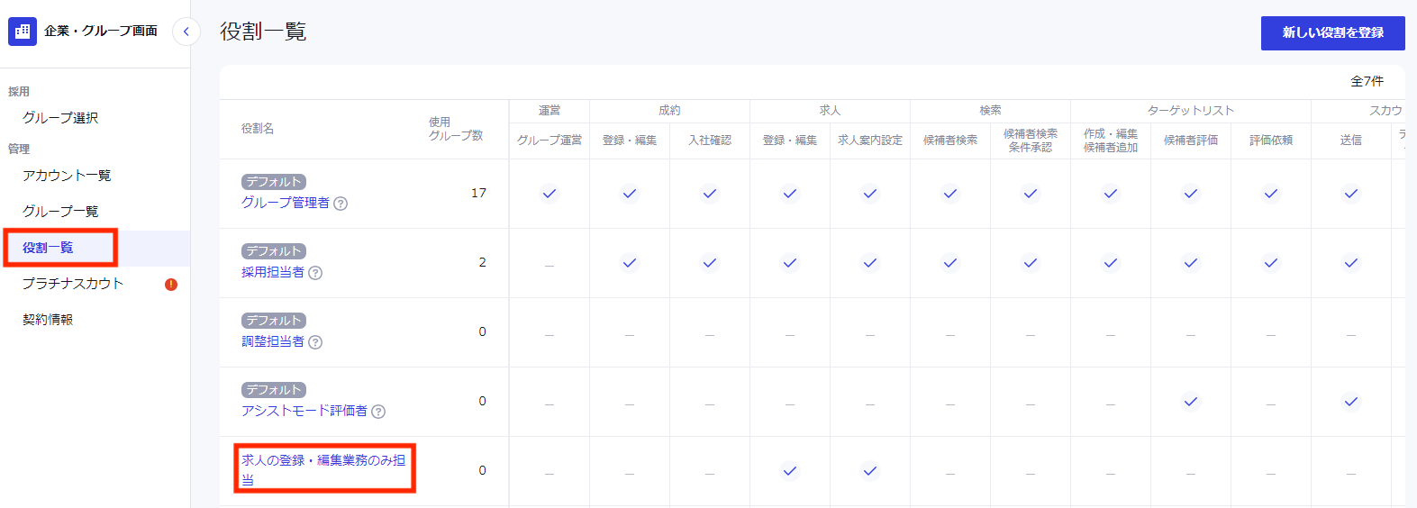Open the 調整担当者 role link
This screenshot has width=1417, height=508.
(x=273, y=341)
